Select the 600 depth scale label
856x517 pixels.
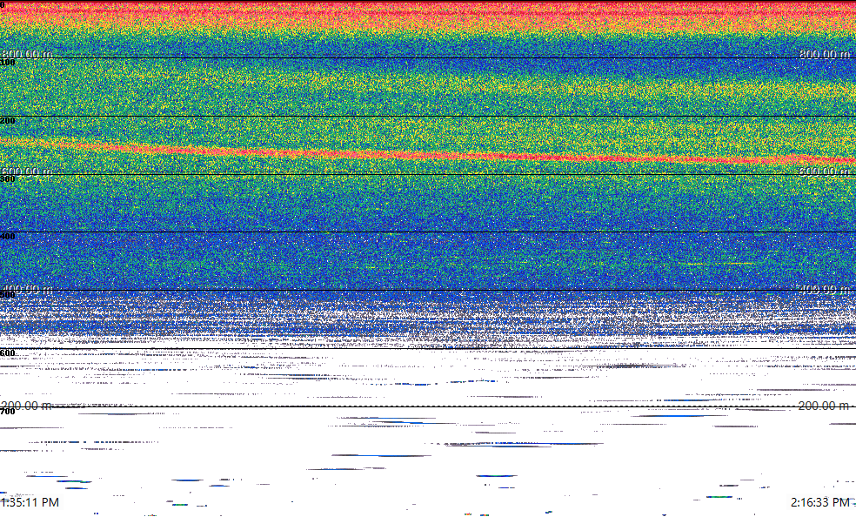pos(8,353)
